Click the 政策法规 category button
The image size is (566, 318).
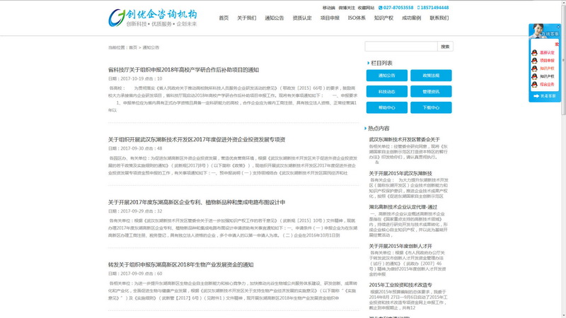(x=431, y=75)
